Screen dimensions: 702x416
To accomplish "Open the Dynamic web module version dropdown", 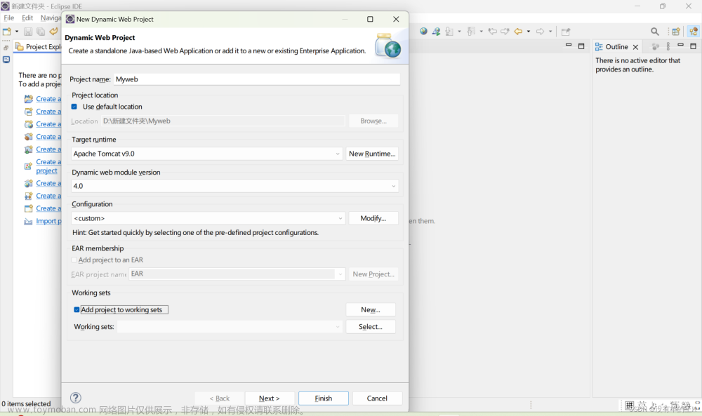I will pyautogui.click(x=234, y=186).
